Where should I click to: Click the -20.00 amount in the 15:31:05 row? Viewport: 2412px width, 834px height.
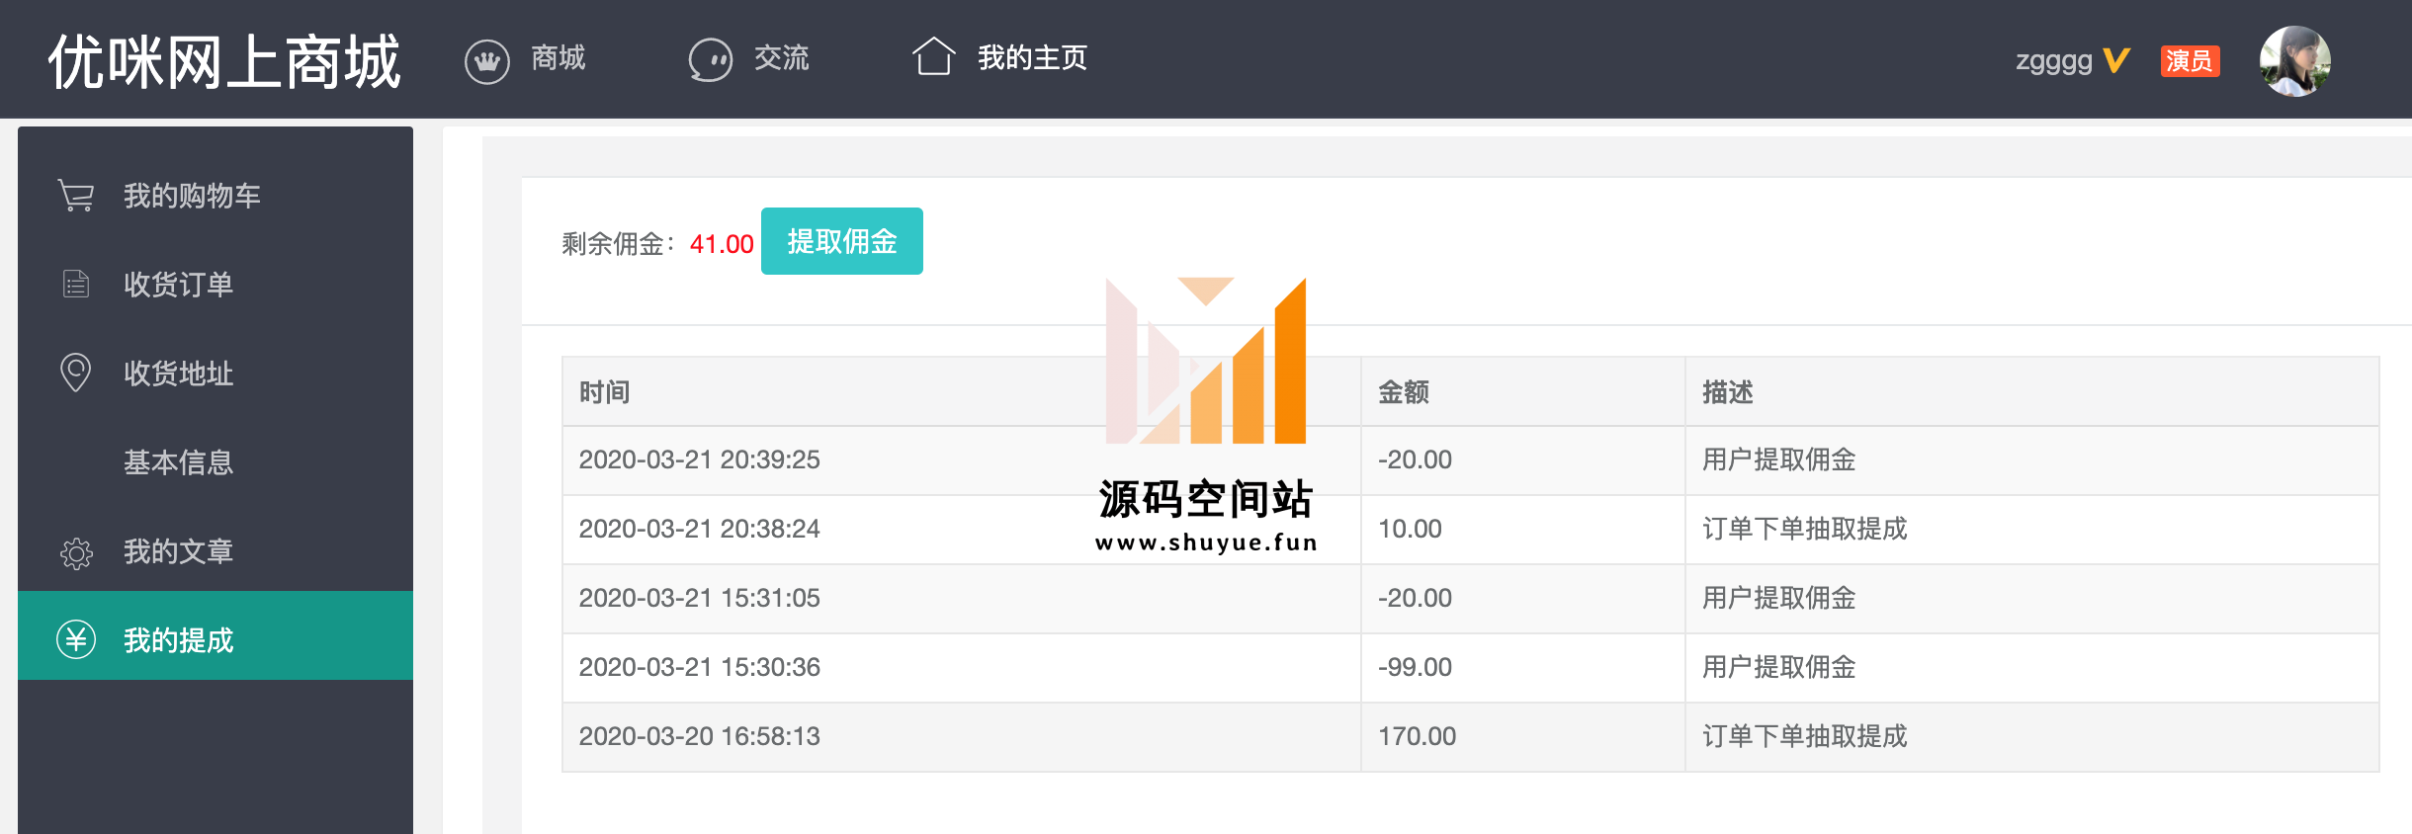(x=1416, y=598)
